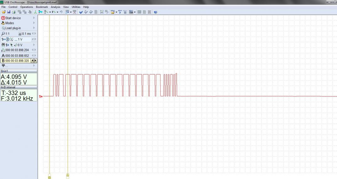Click the undo arrow toolbar icon

61,12
